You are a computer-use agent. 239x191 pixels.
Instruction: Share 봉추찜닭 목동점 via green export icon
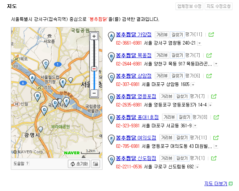[x=209, y=55]
